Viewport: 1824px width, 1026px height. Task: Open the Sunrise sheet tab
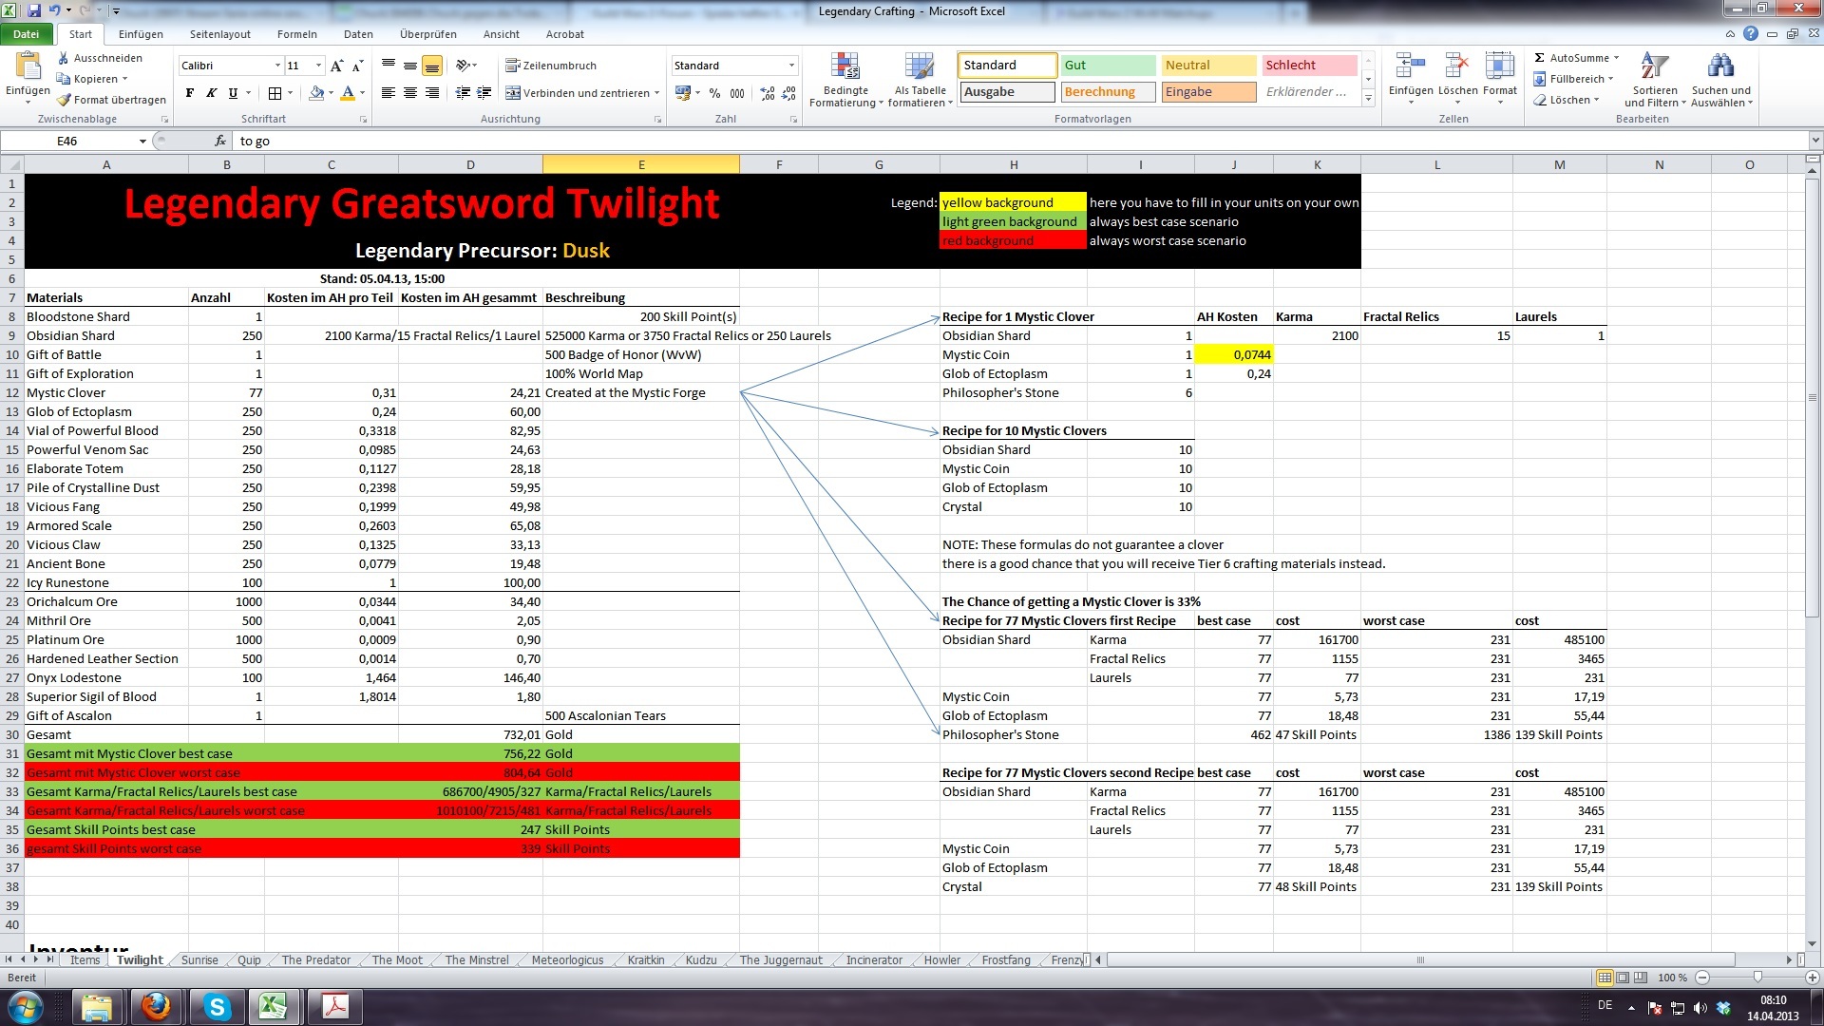(199, 960)
